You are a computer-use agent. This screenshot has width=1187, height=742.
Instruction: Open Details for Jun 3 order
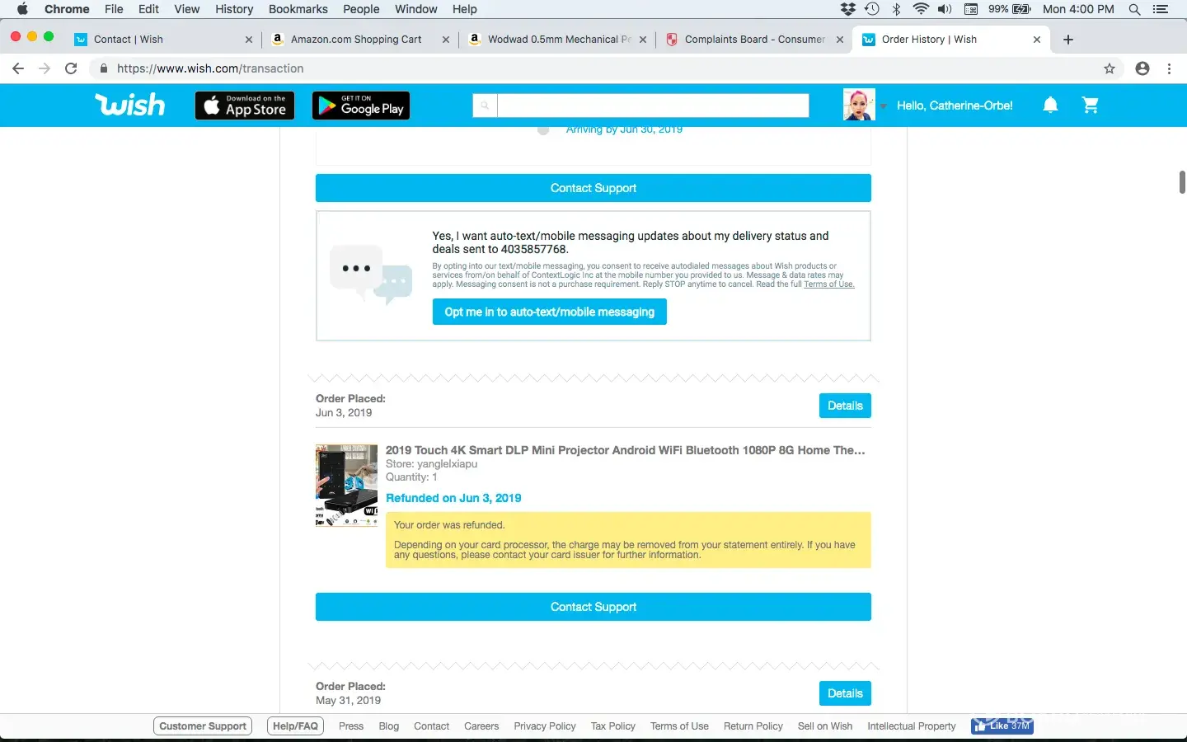[844, 406]
